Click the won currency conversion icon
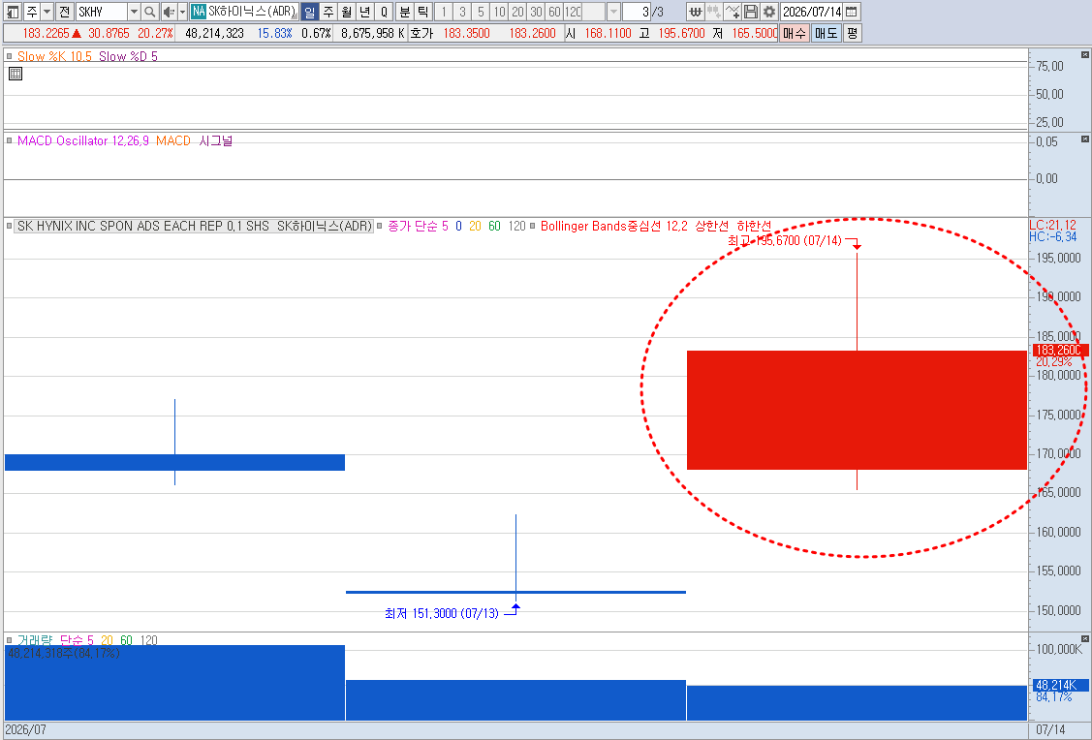This screenshot has height=740, width=1092. [x=695, y=12]
